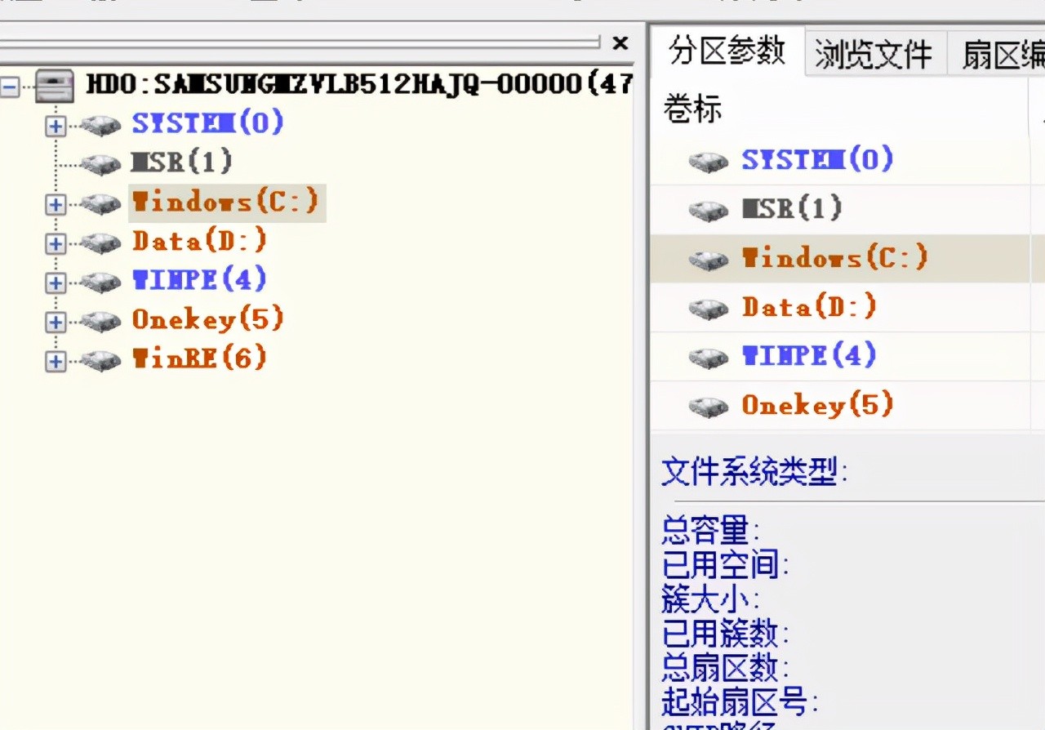Click the HD0 Samsung hard disk icon
Image resolution: width=1045 pixels, height=730 pixels.
[55, 86]
